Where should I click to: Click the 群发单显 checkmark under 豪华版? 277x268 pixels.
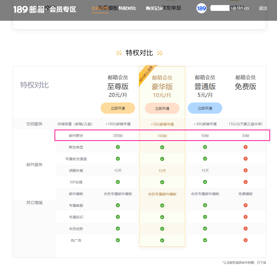point(162,147)
